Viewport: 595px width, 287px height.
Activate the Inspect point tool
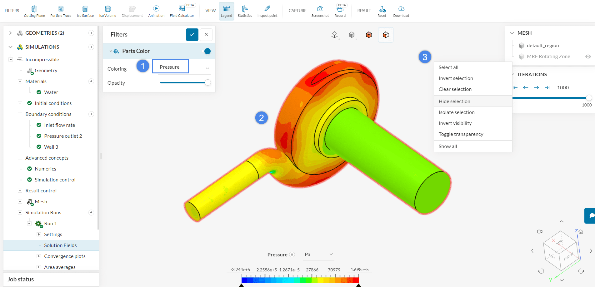point(267,11)
